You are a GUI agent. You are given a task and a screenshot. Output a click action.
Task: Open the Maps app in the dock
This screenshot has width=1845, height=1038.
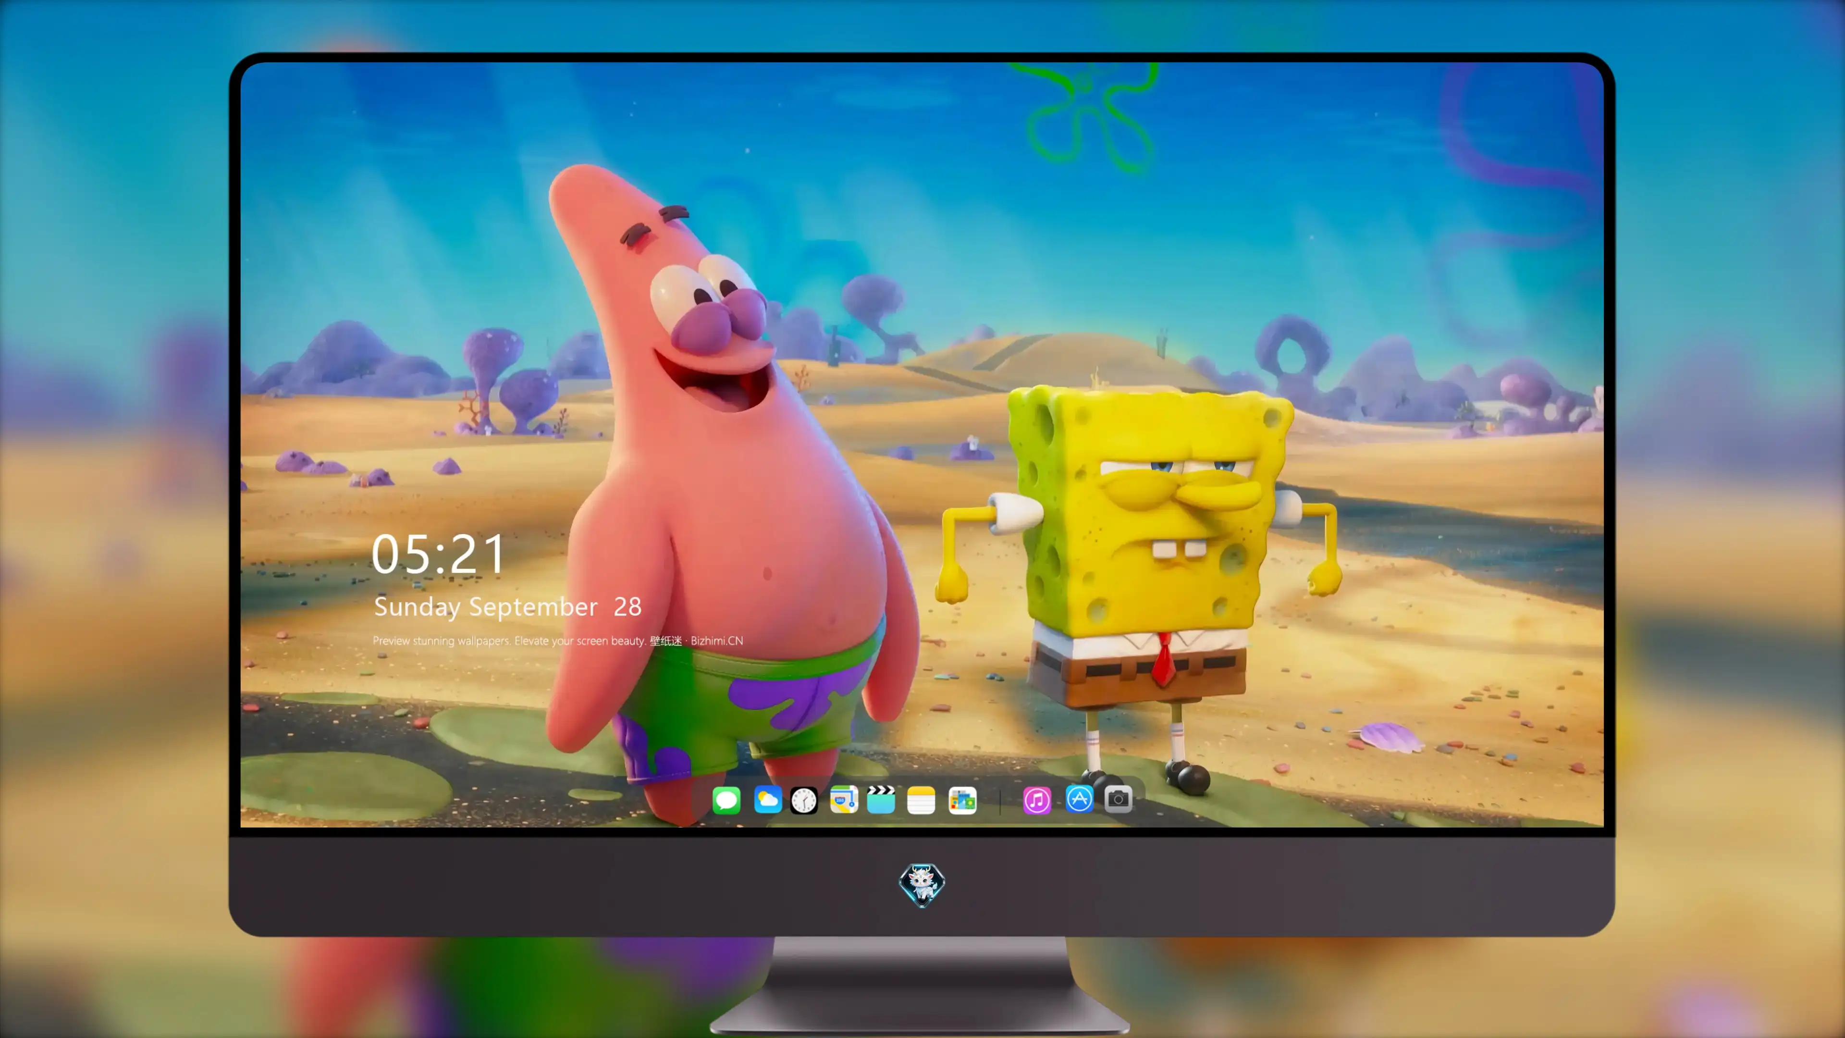(x=844, y=800)
